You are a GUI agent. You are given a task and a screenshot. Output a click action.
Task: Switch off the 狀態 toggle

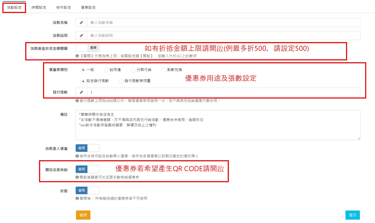[x=87, y=190]
